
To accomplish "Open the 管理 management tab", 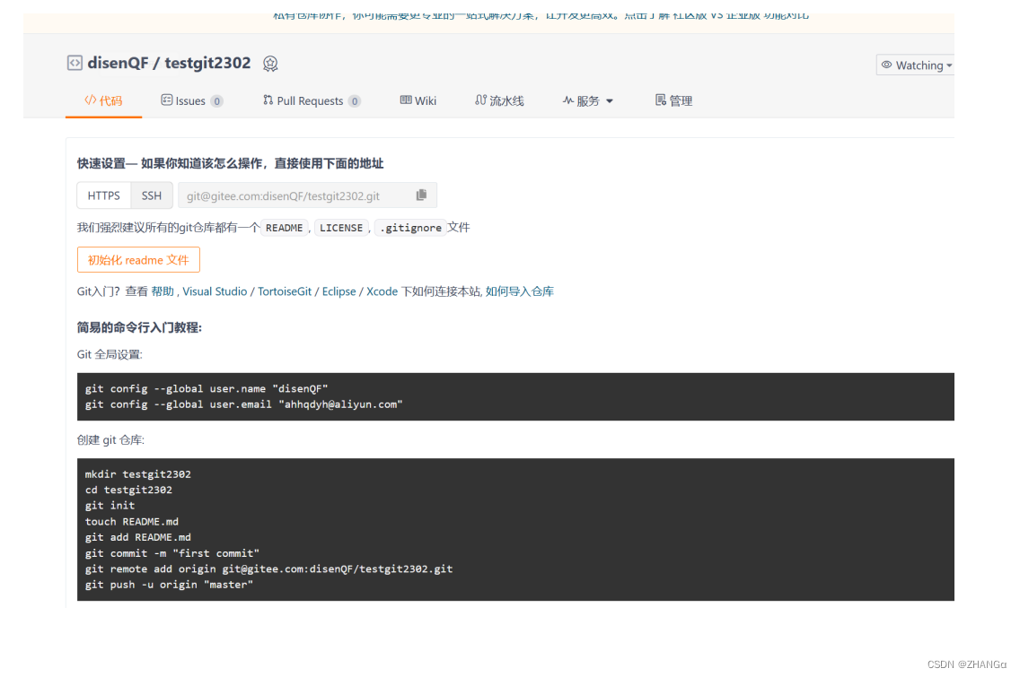I will coord(674,100).
